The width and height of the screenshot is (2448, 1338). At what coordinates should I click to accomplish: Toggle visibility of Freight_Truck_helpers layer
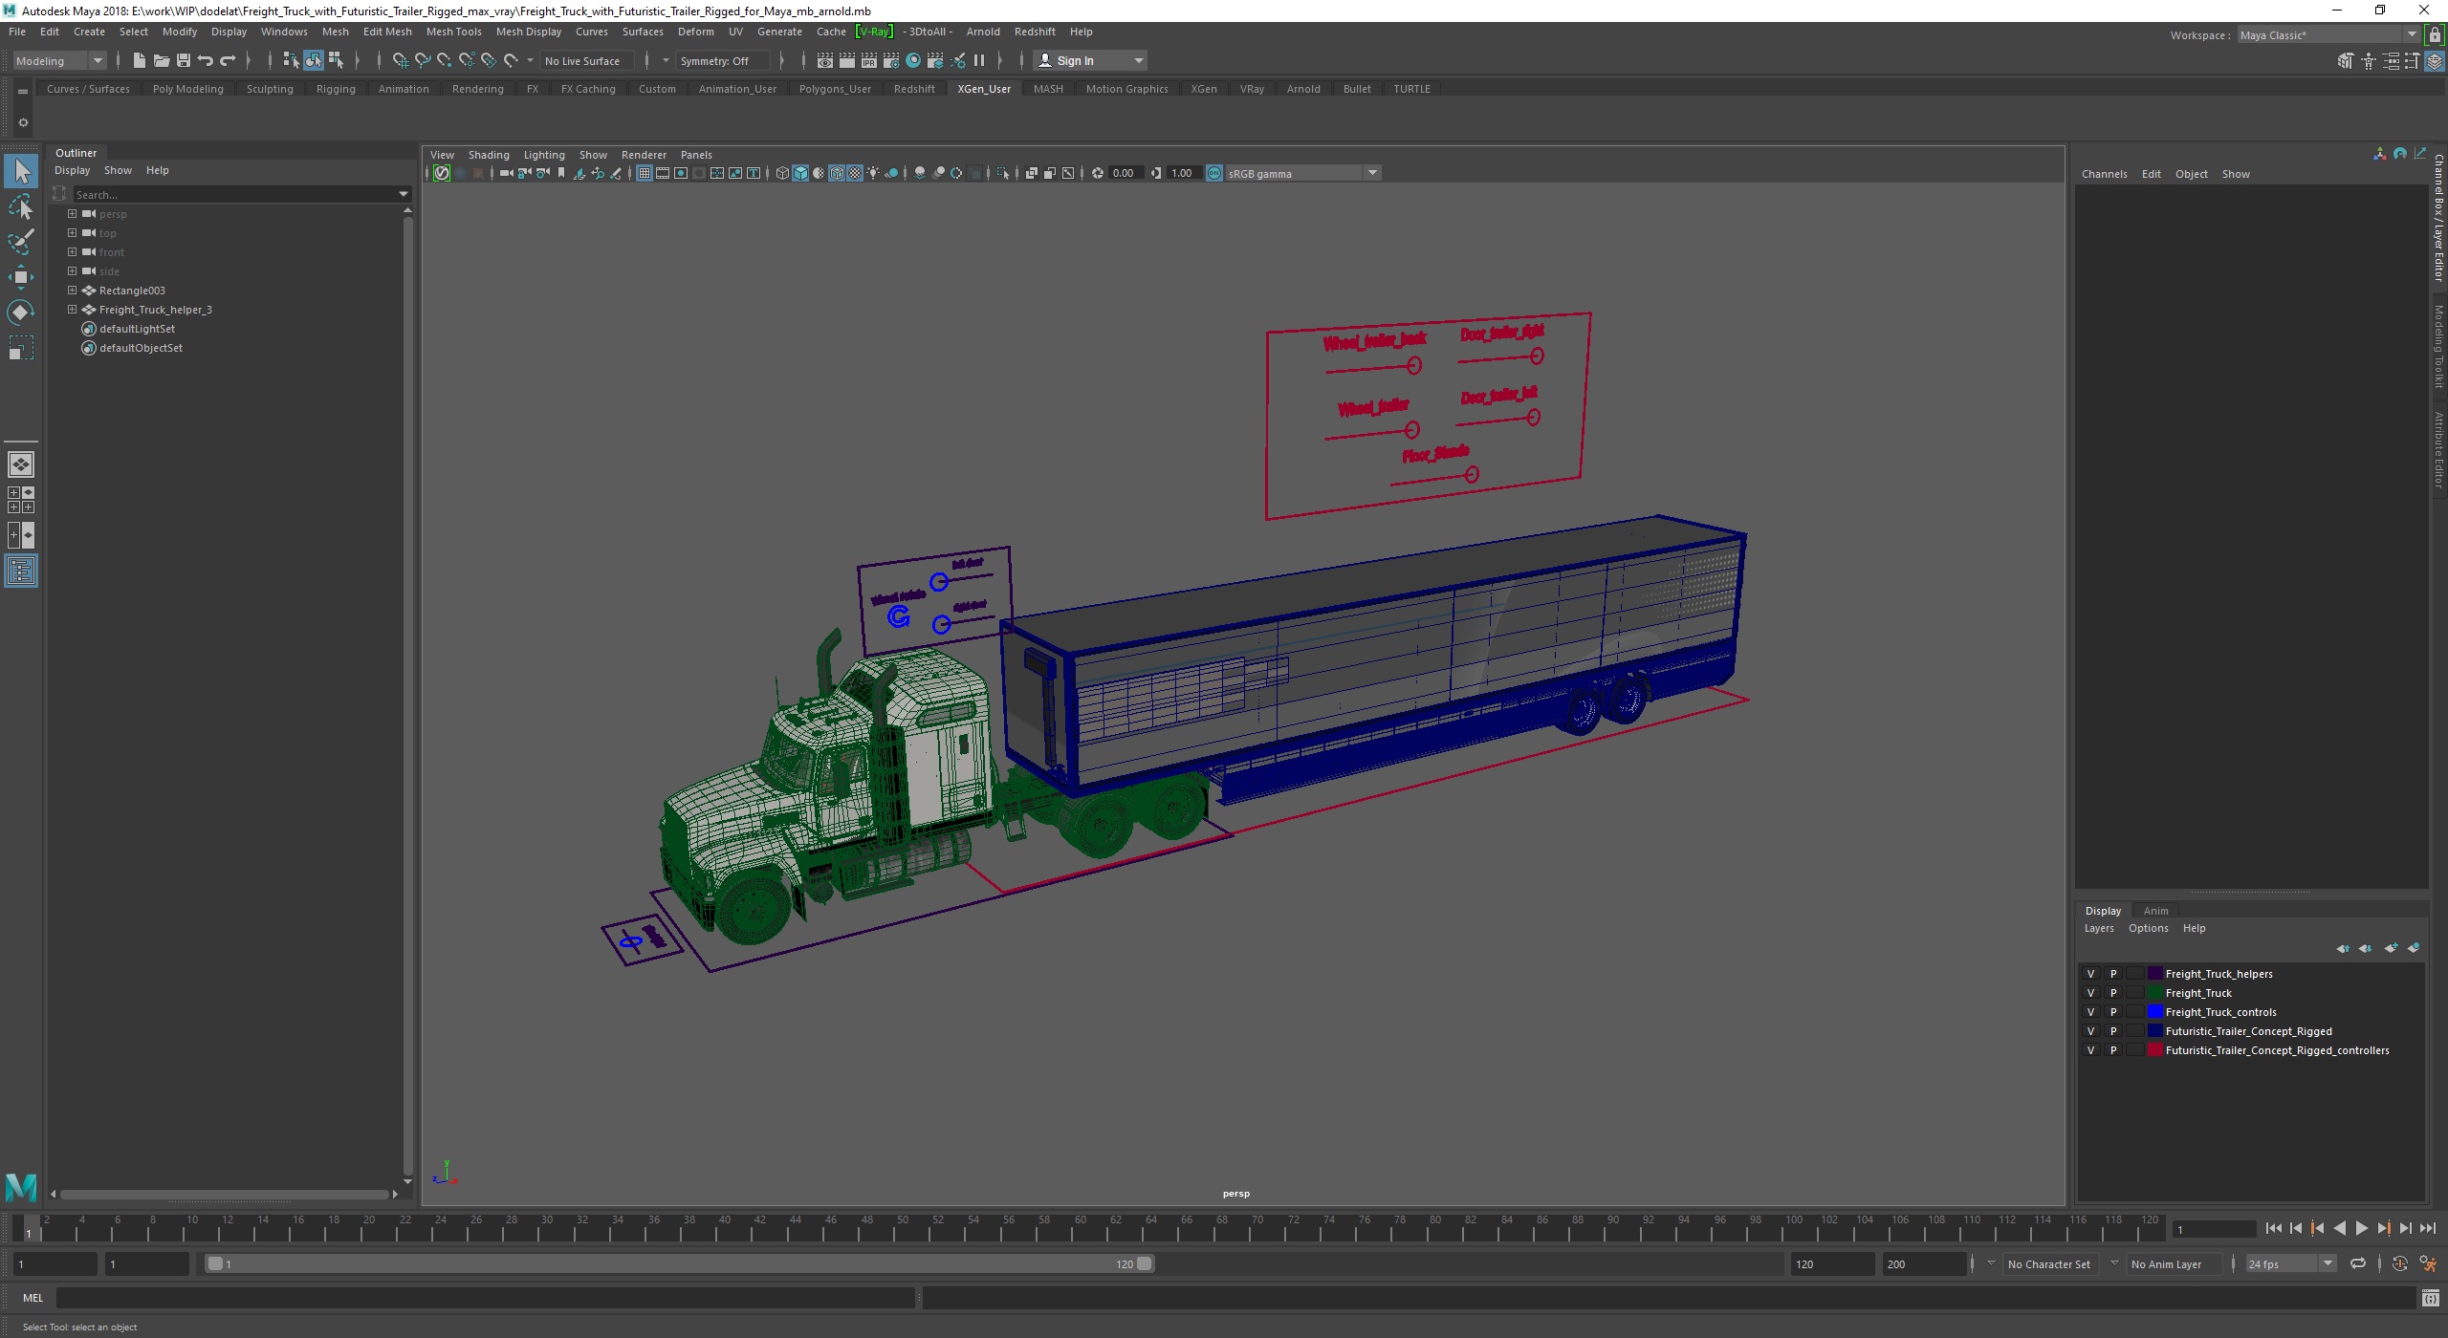click(2088, 972)
